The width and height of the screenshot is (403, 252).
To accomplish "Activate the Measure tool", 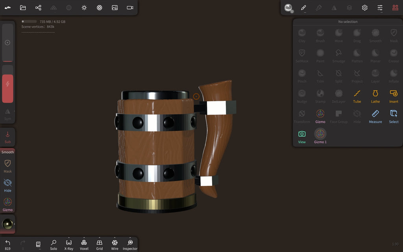I will coord(375,117).
